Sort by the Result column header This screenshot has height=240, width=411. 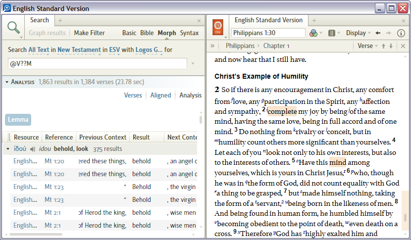pyautogui.click(x=147, y=137)
